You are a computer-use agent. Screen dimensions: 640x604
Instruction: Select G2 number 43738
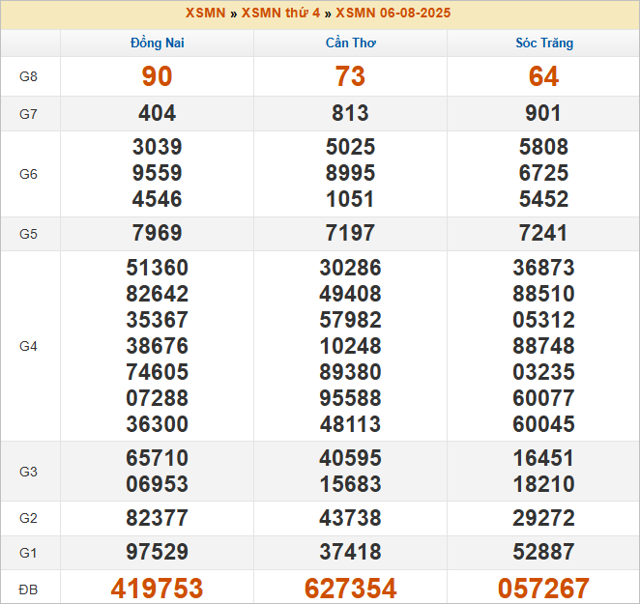click(350, 518)
